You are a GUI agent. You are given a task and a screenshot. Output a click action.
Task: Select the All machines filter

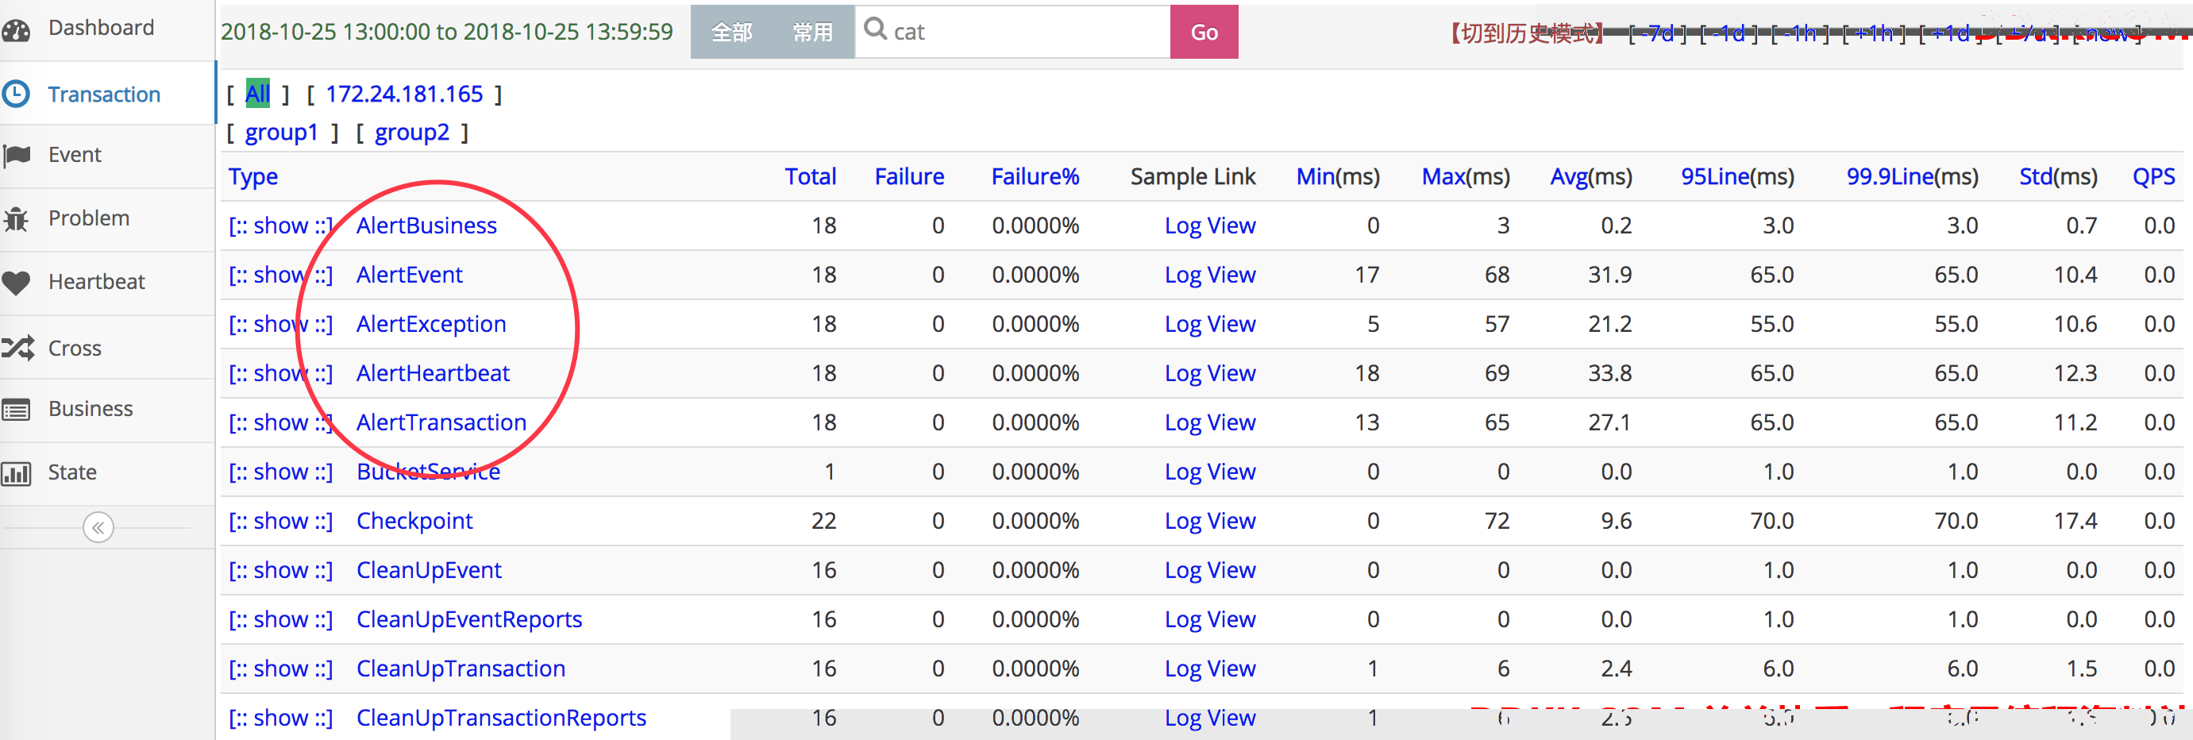tap(257, 93)
